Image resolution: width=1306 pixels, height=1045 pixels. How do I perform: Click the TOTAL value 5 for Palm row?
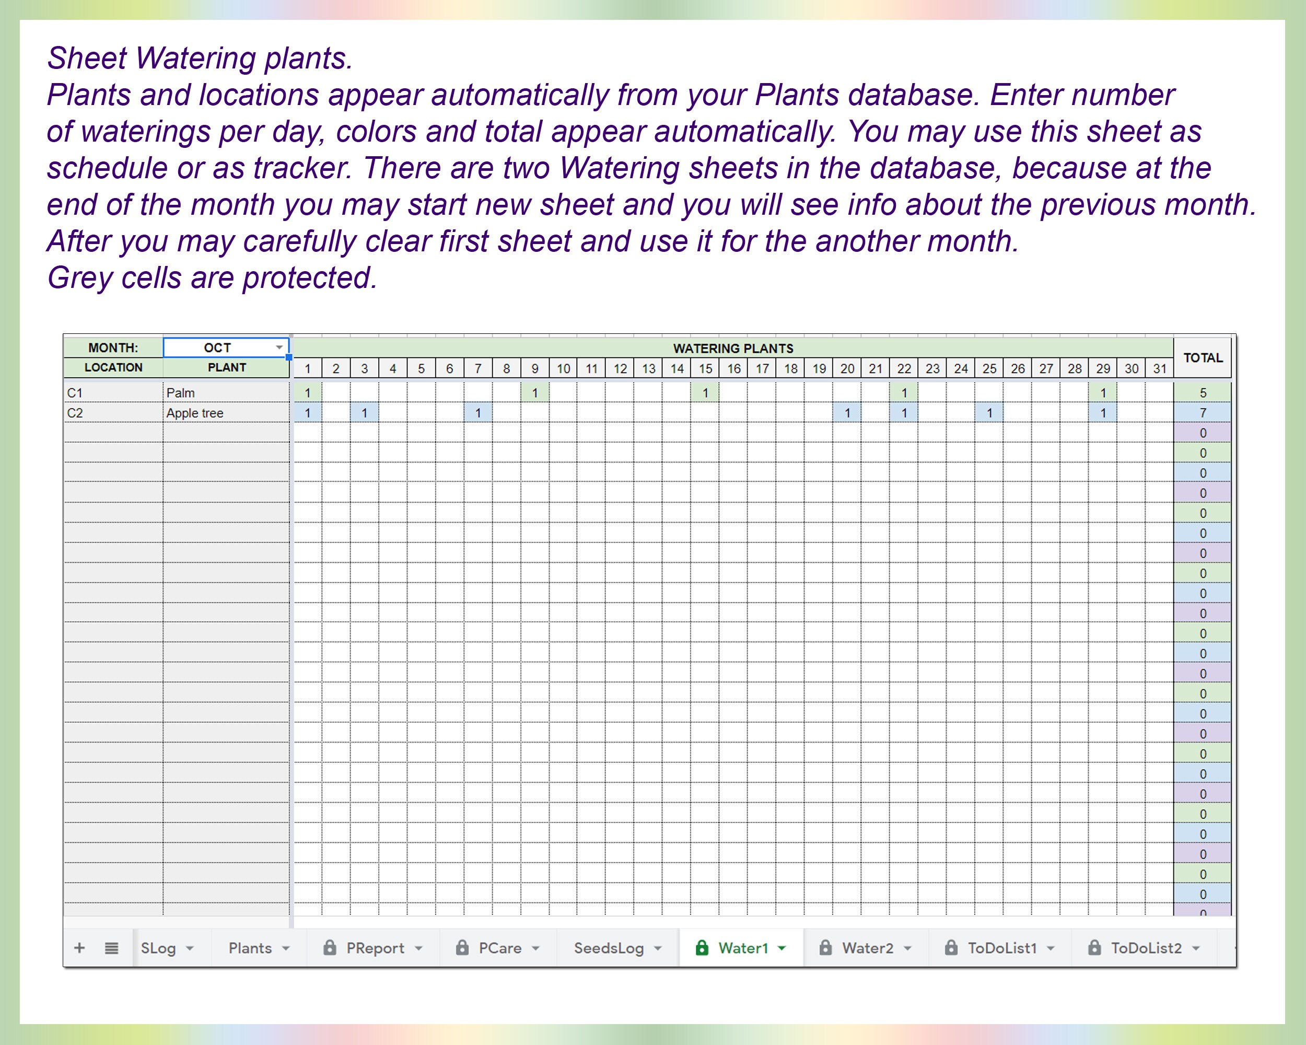(x=1203, y=392)
